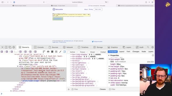Click the first breadcrumb element icon

tap(2, 52)
